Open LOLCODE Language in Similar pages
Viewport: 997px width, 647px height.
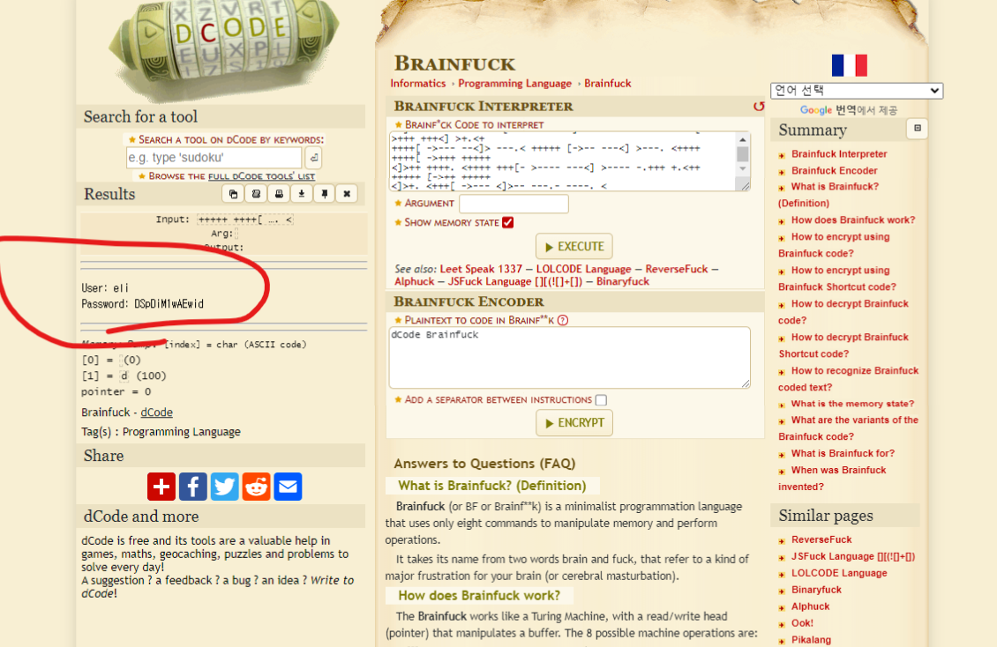839,573
